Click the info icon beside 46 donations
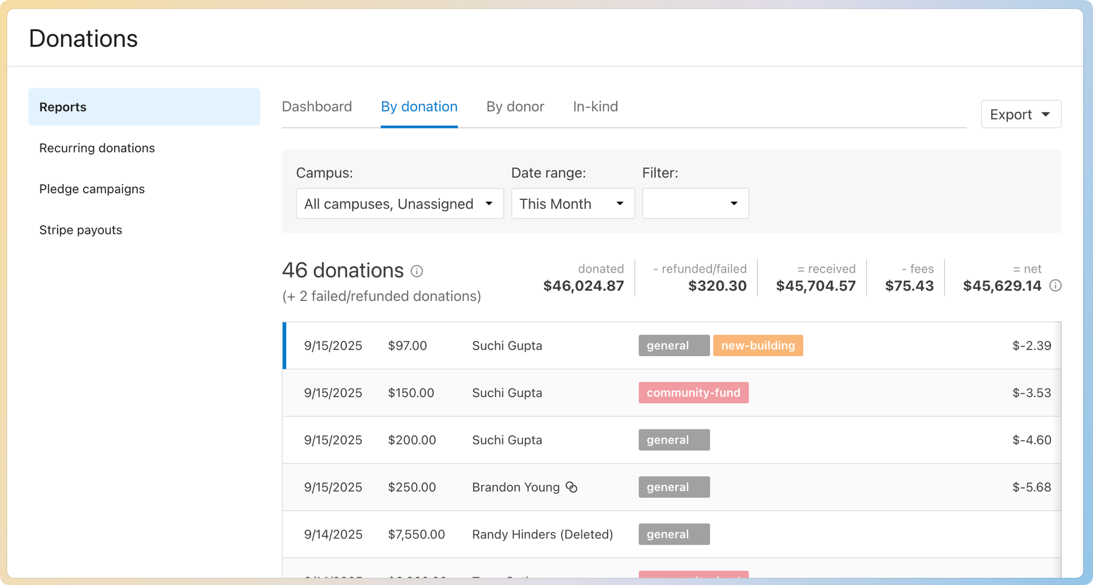 coord(416,271)
